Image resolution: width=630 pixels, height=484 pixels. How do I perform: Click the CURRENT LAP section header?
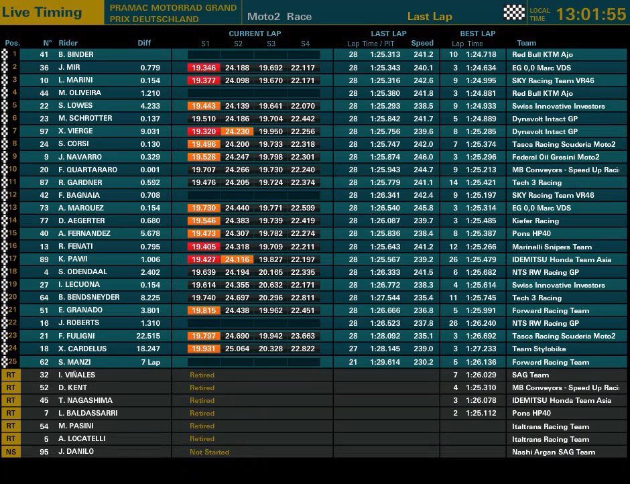pyautogui.click(x=255, y=34)
